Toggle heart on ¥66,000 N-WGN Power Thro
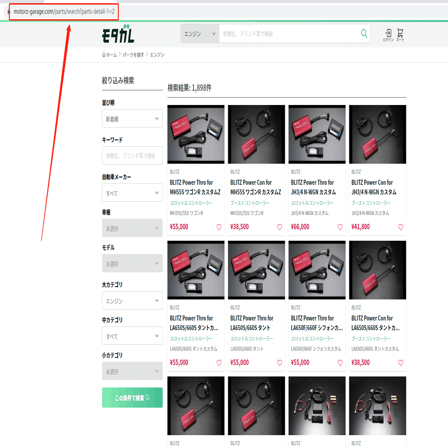 pyautogui.click(x=340, y=227)
